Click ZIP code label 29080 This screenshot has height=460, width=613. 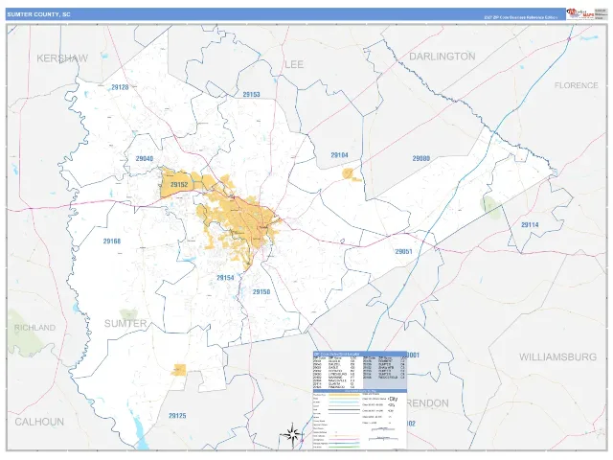[x=421, y=158]
